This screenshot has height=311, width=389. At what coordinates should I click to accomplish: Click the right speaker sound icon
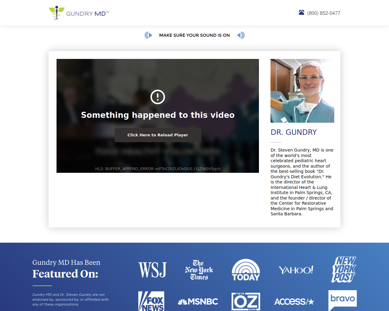[x=241, y=35]
